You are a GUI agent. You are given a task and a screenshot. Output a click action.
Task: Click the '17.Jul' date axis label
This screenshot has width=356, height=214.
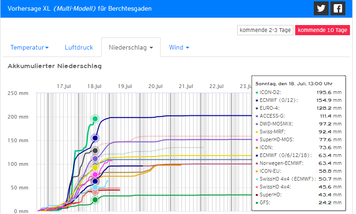[x=64, y=86]
